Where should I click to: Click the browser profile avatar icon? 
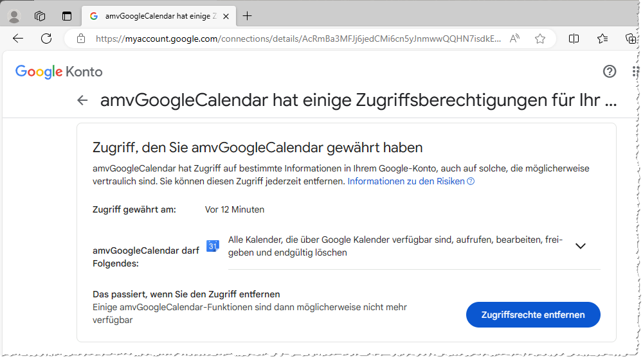pos(14,16)
